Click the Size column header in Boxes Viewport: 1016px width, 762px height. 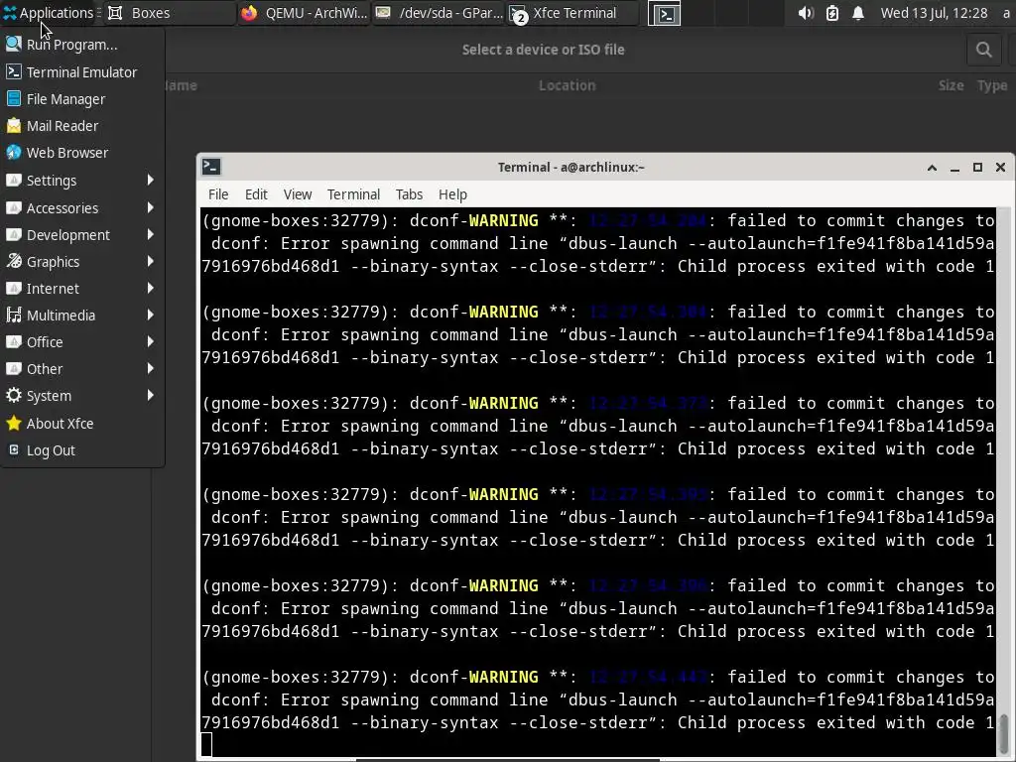click(x=951, y=85)
